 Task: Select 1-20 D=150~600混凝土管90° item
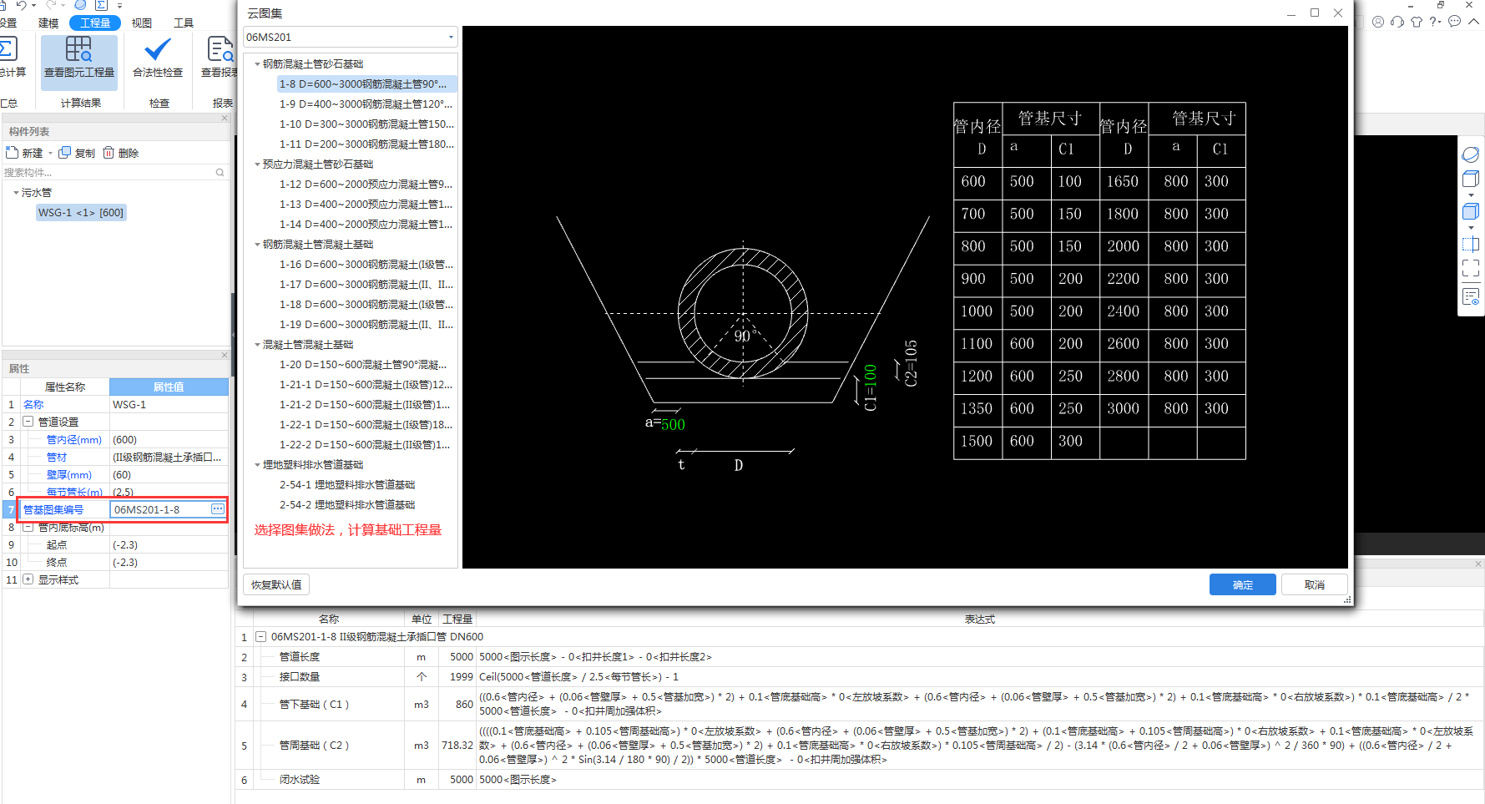point(363,364)
